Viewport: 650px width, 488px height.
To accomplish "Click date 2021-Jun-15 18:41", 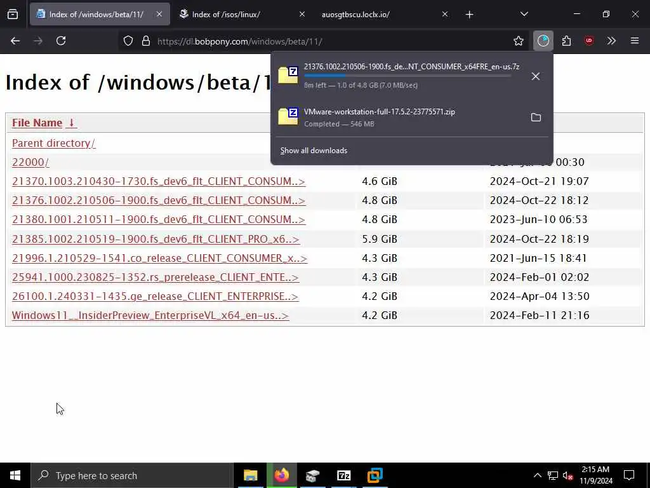I will pos(538,258).
